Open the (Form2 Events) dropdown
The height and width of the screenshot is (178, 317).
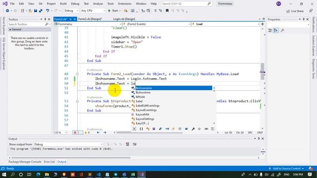(157, 24)
